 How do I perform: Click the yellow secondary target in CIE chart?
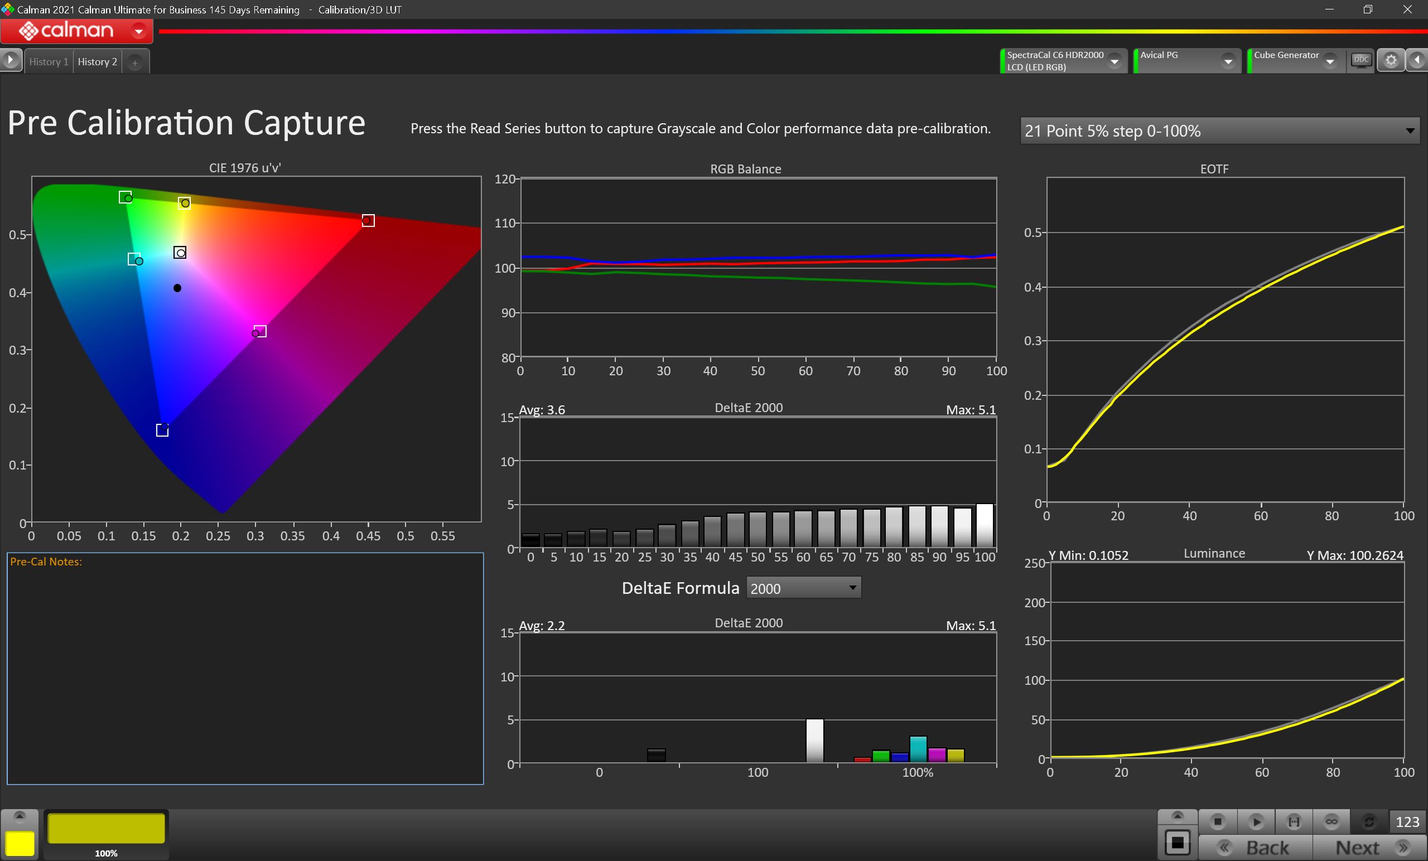click(x=184, y=203)
